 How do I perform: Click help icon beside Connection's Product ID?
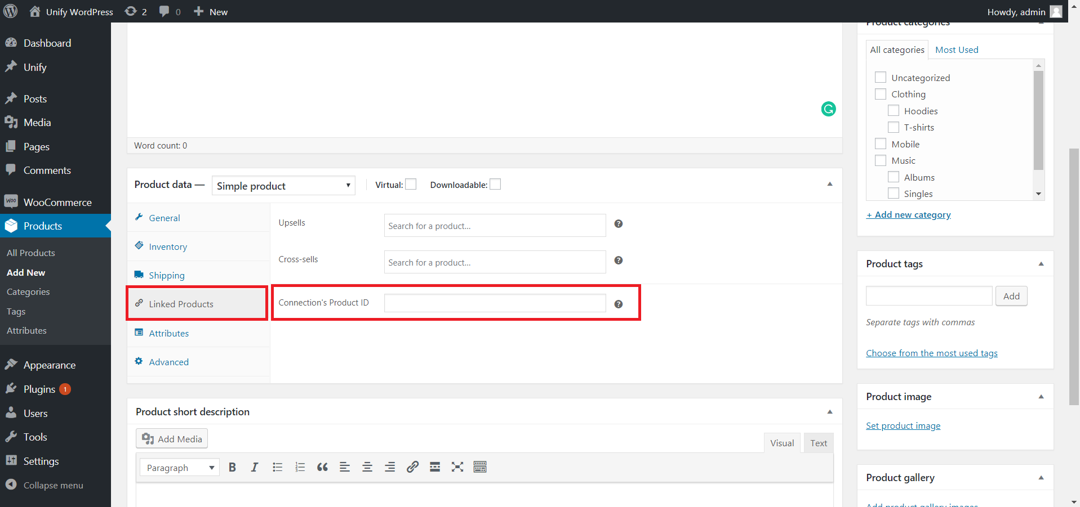[619, 304]
